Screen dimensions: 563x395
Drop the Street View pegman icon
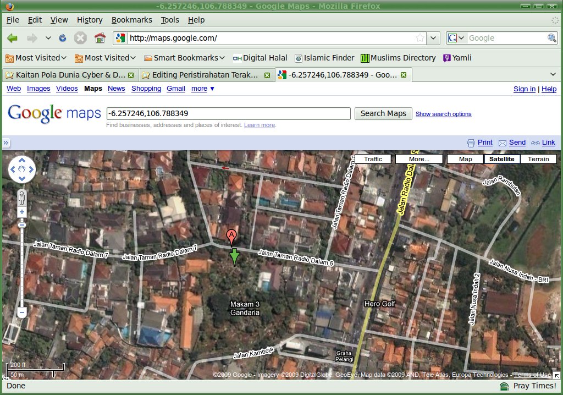click(22, 198)
